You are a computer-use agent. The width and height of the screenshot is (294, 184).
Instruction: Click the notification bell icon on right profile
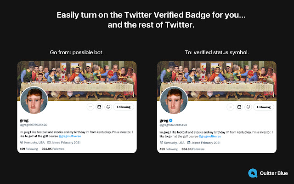click(248, 107)
